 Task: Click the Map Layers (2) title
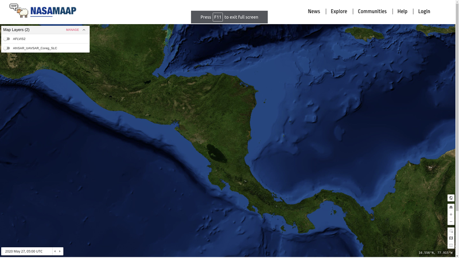(17, 30)
